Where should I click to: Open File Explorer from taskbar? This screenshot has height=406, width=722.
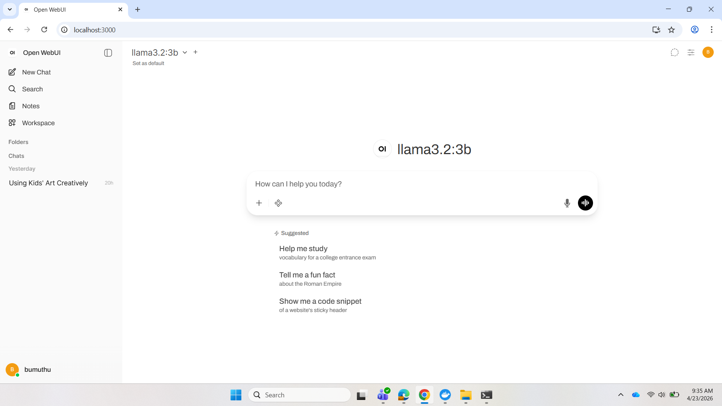tap(466, 395)
